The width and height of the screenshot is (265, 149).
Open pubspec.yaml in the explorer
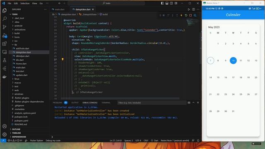pyautogui.click(x=21, y=120)
